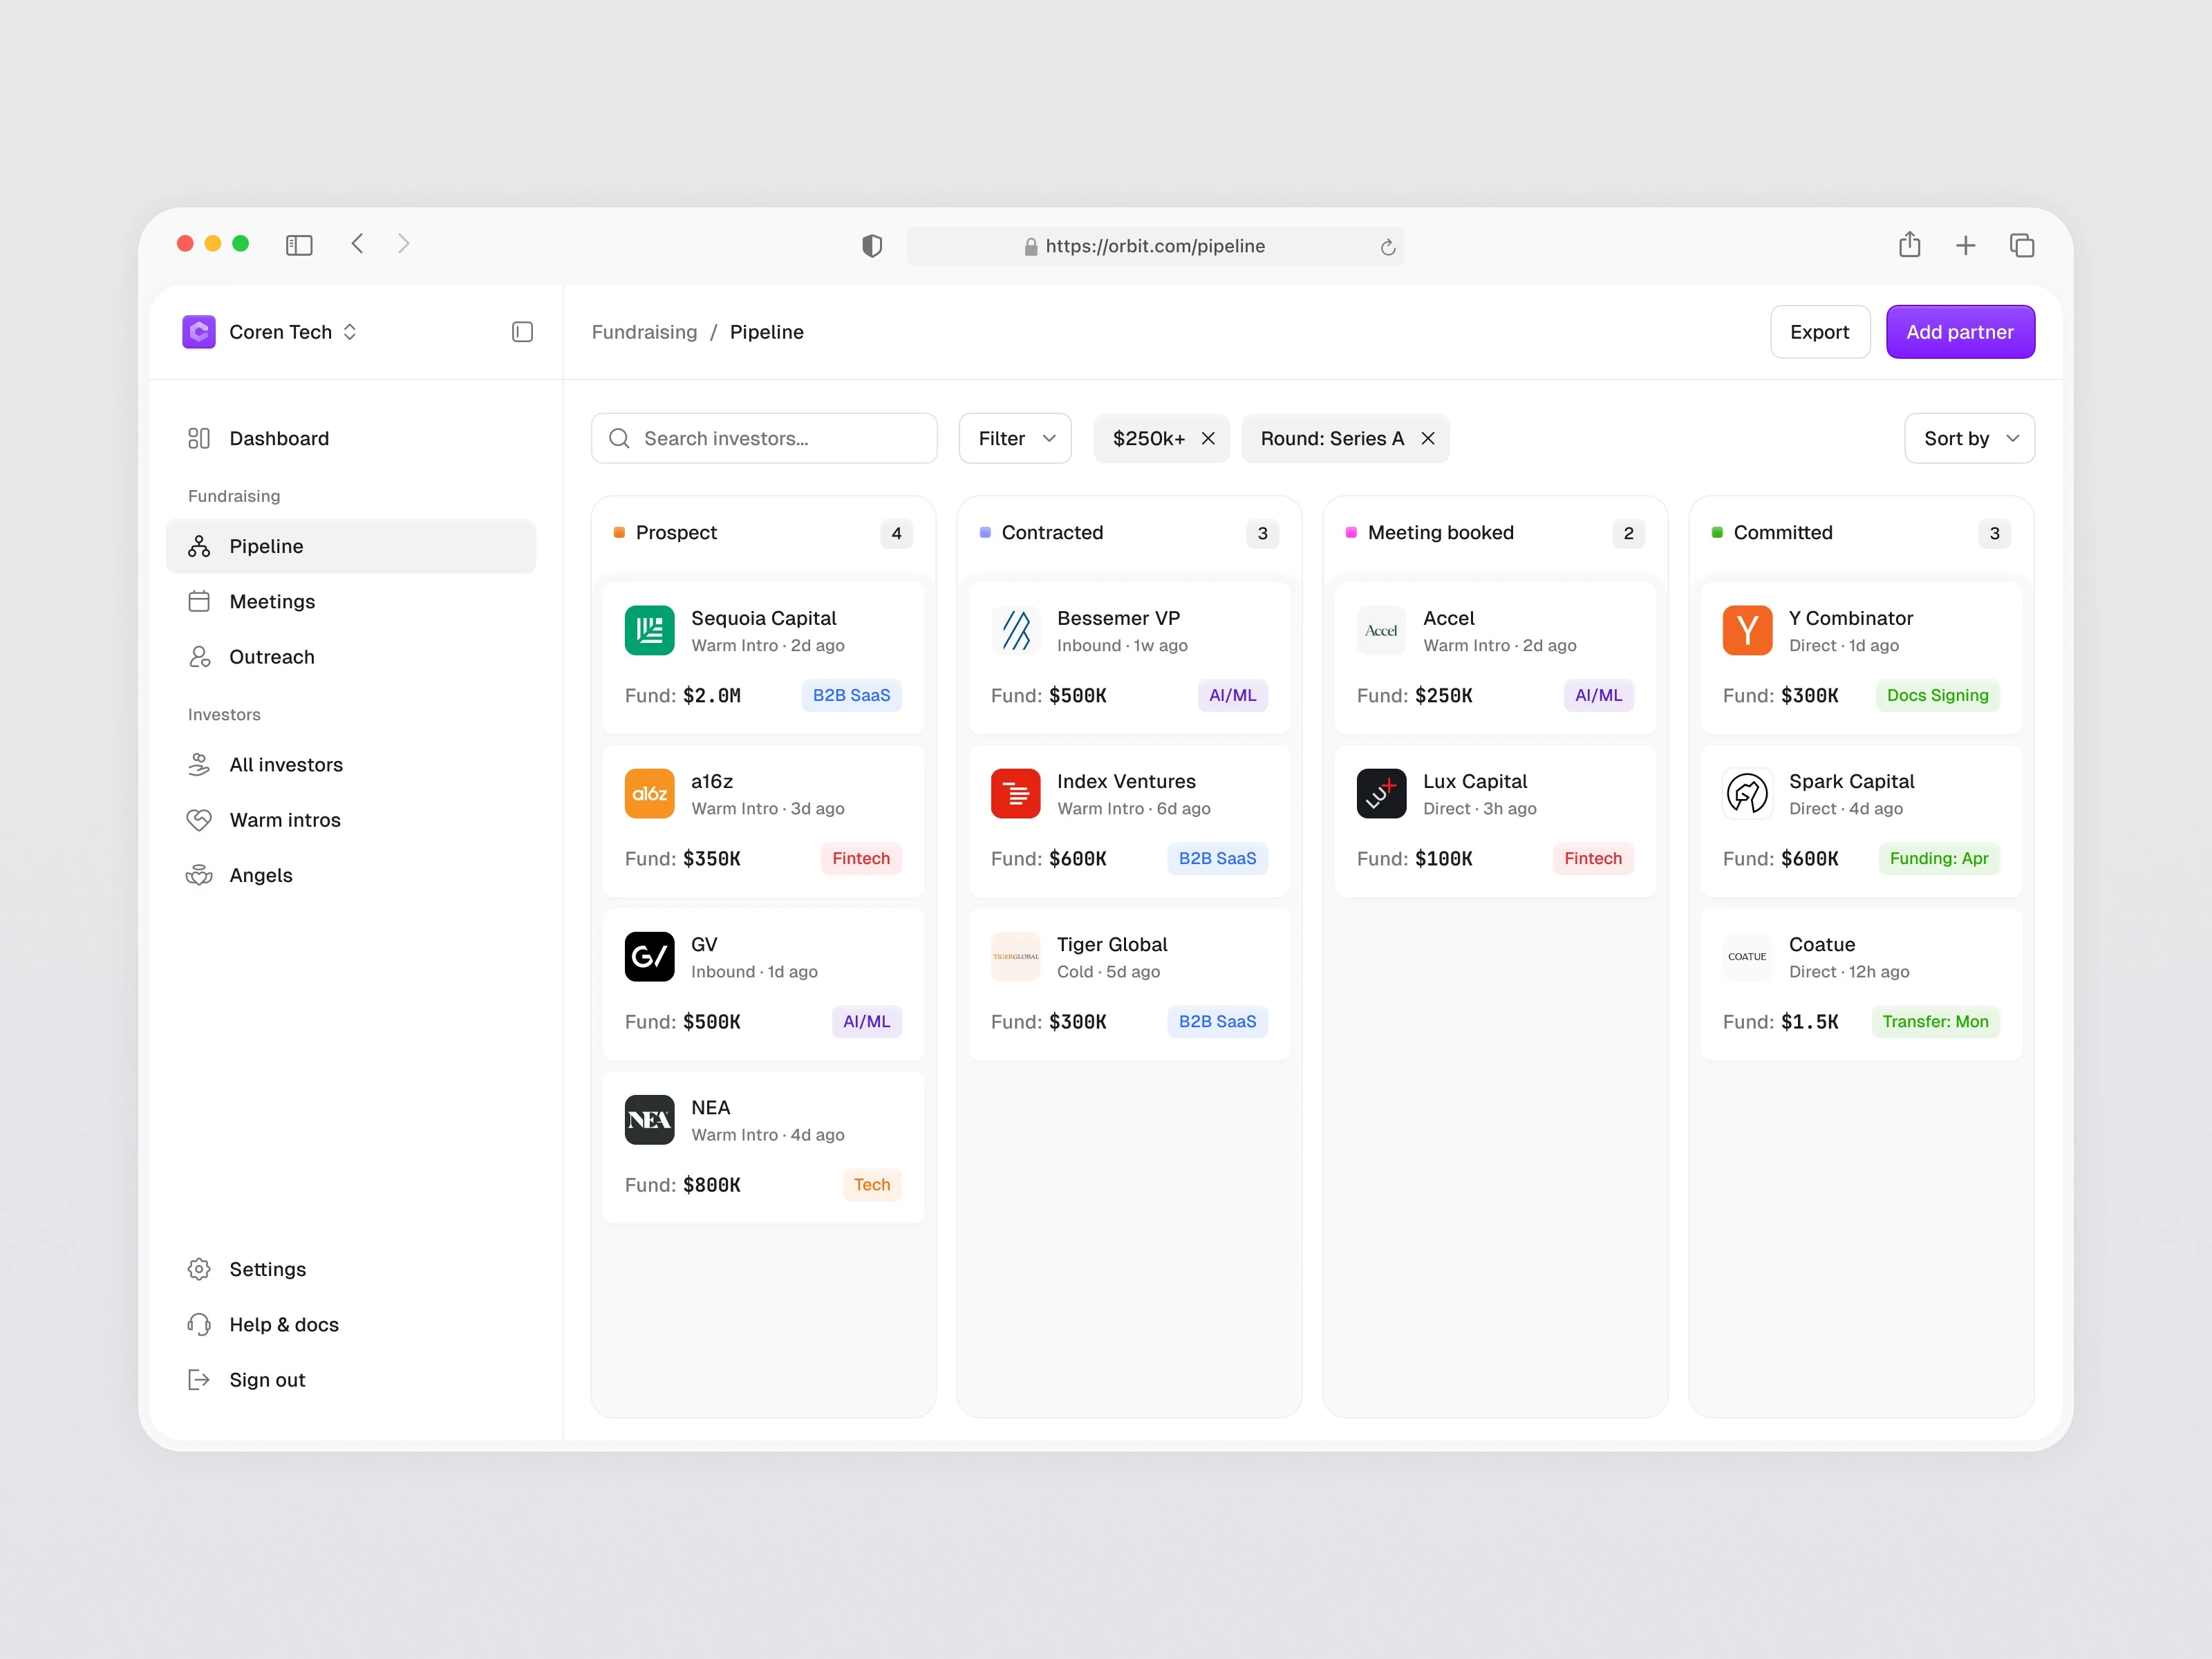Click the Export button
Image resolution: width=2212 pixels, height=1659 pixels.
click(1820, 332)
